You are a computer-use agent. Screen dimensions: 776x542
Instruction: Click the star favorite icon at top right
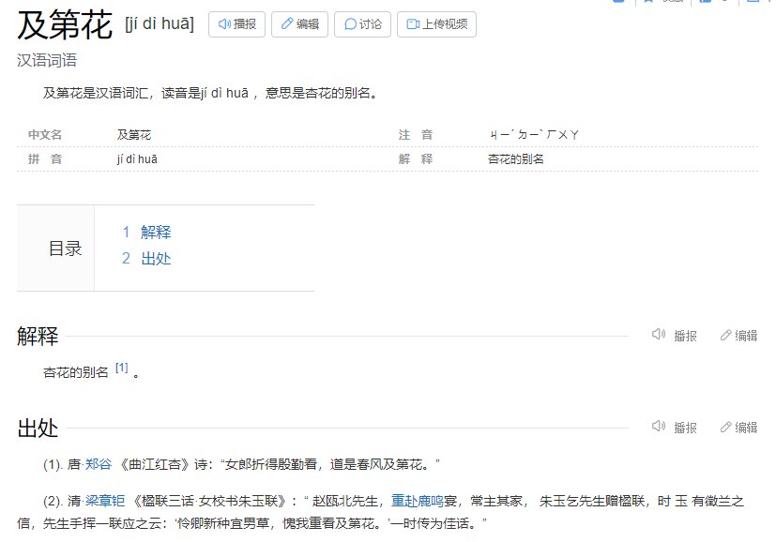(x=647, y=4)
